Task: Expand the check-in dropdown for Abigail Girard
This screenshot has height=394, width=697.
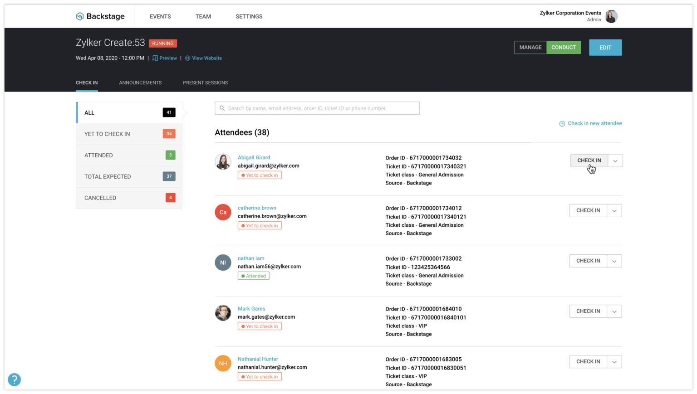Action: tap(615, 160)
